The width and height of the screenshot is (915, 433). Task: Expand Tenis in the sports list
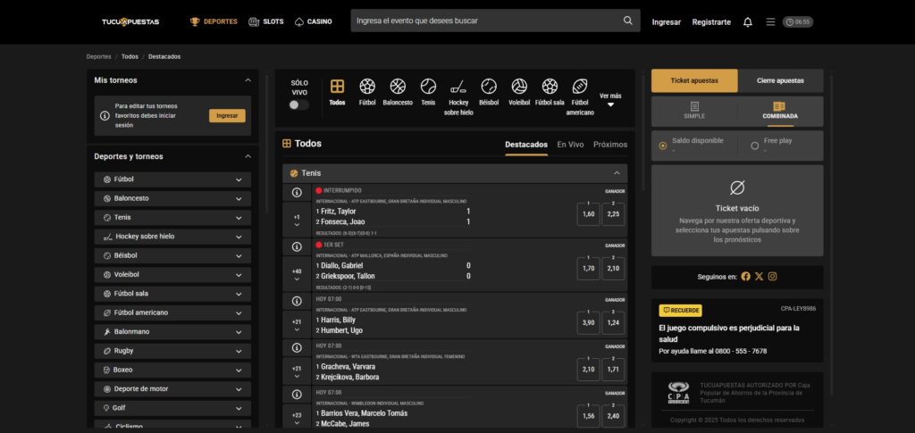pos(172,217)
